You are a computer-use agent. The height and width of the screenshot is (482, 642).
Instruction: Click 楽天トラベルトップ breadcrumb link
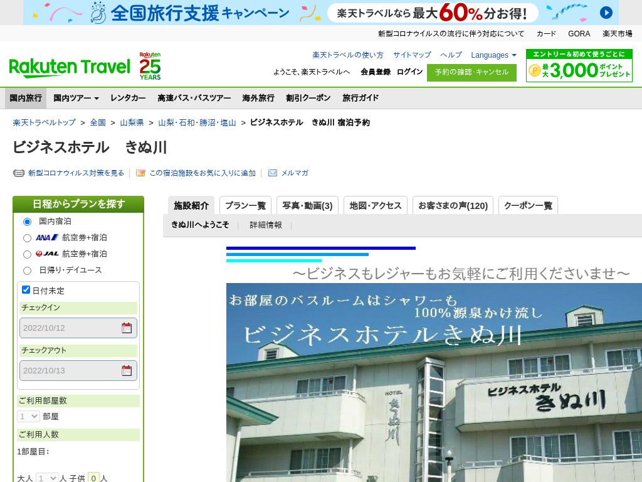coord(45,122)
